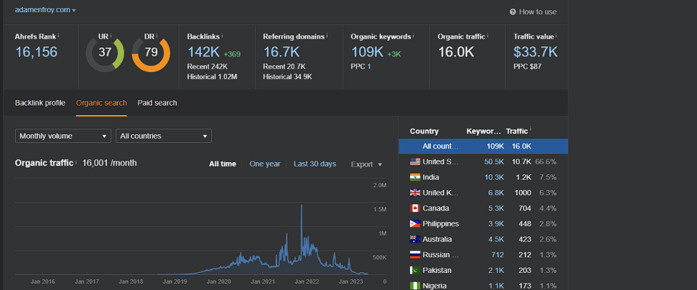This screenshot has height=290, width=697.
Task: Switch to the Backlink profile tab
Action: (40, 103)
